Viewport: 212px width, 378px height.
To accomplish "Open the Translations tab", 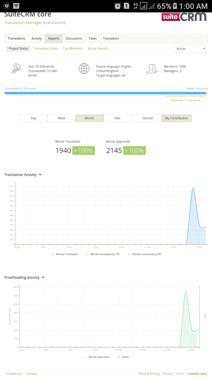I will click(x=16, y=38).
